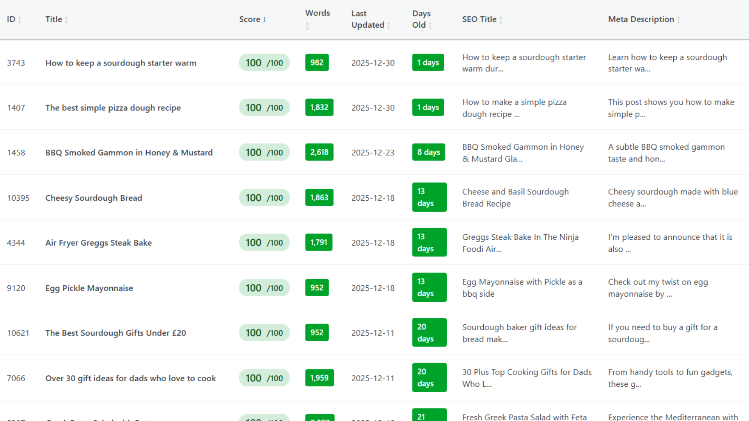Click '20 days' badge for dads gift ideas
749x421 pixels.
point(429,378)
